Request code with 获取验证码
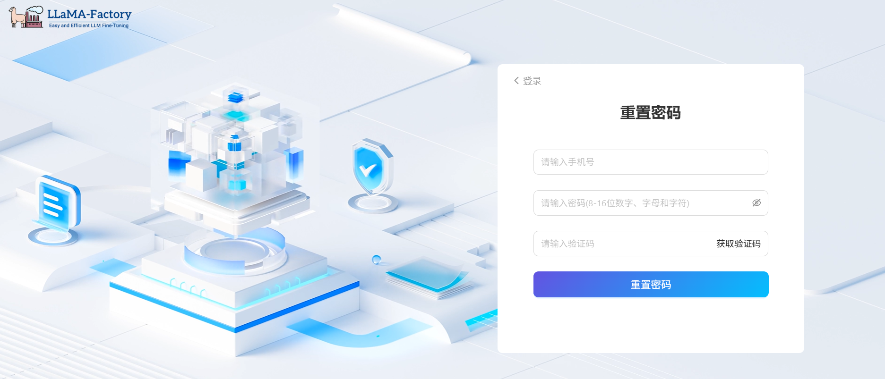This screenshot has height=379, width=885. click(x=738, y=244)
